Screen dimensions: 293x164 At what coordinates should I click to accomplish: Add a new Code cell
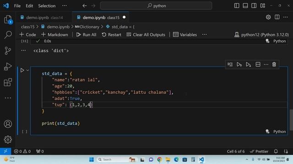tap(27, 35)
